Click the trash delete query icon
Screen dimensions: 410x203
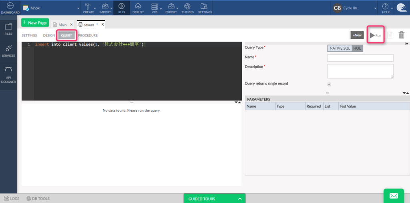coord(401,35)
